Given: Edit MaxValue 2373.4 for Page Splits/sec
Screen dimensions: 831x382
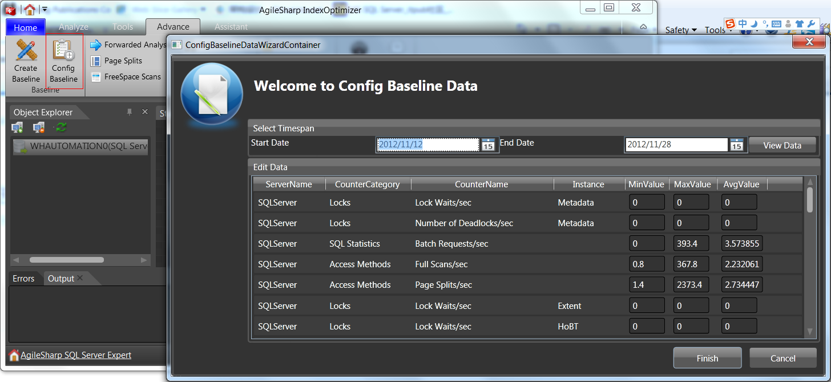Looking at the screenshot, I should coord(691,285).
